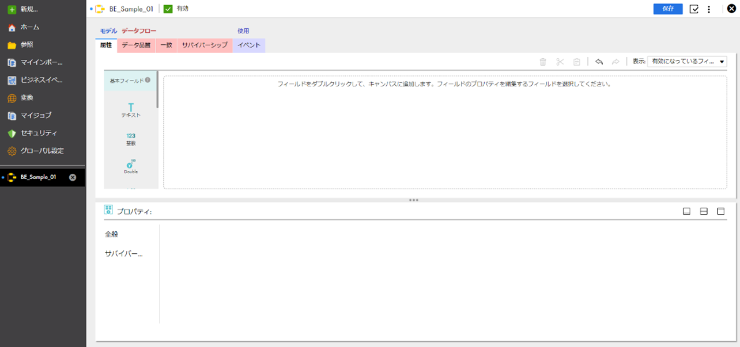Select the サバイバーシップ tab
The image size is (740, 347).
pyautogui.click(x=205, y=45)
